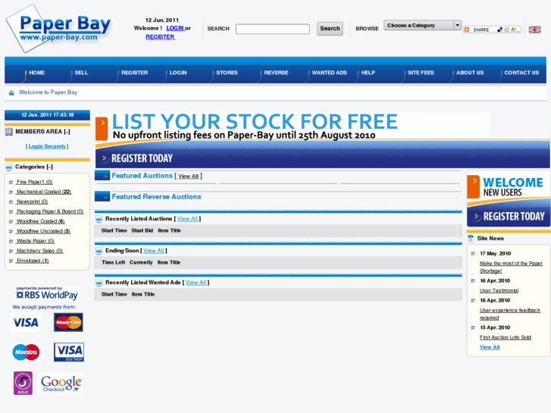
Task: Click the Ending Soon collapse icon
Action: [99, 251]
